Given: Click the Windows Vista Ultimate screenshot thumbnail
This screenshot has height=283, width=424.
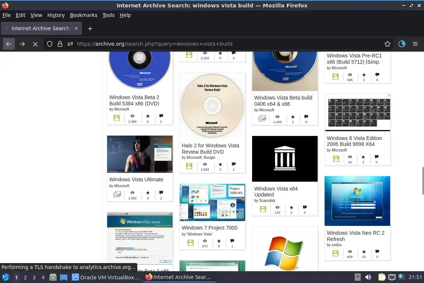Looking at the screenshot, I should pos(140,154).
